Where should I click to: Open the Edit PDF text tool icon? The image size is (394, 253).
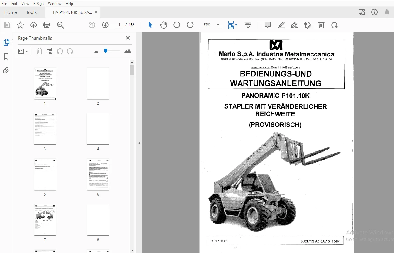tap(308, 25)
